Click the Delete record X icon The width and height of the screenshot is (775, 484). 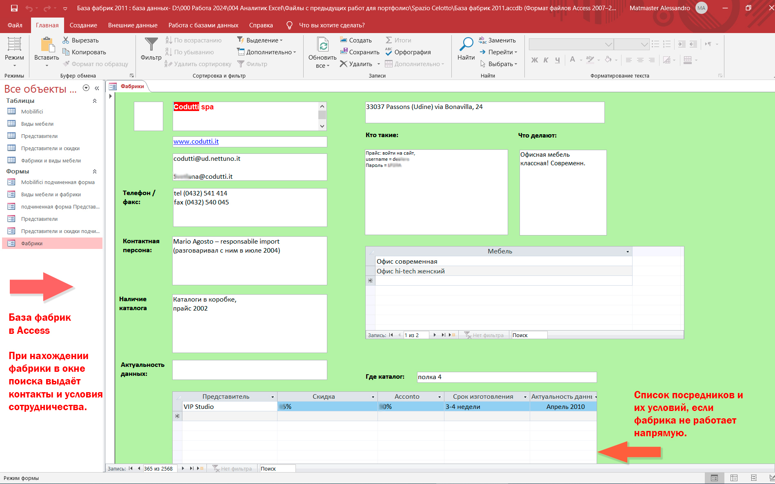click(344, 64)
